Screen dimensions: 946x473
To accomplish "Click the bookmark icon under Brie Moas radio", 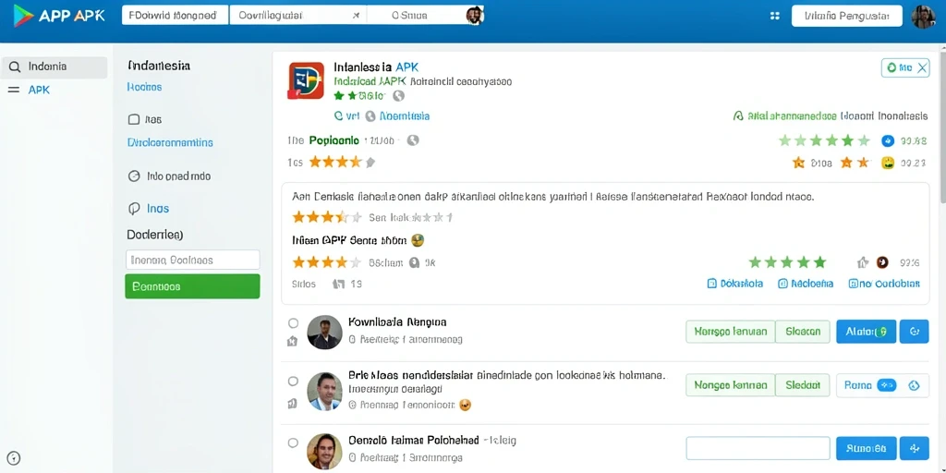I will [x=293, y=405].
